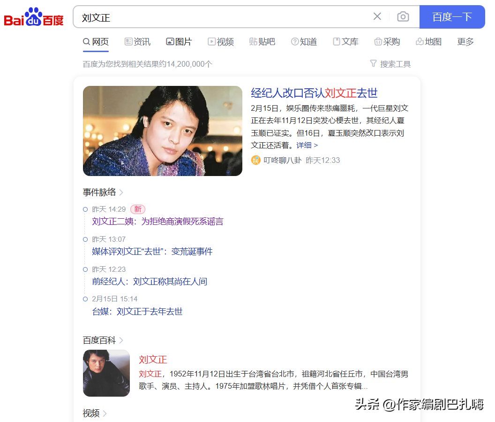Image resolution: width=495 pixels, height=422 pixels.
Task: Click the Baidu logo
Action: [33, 17]
